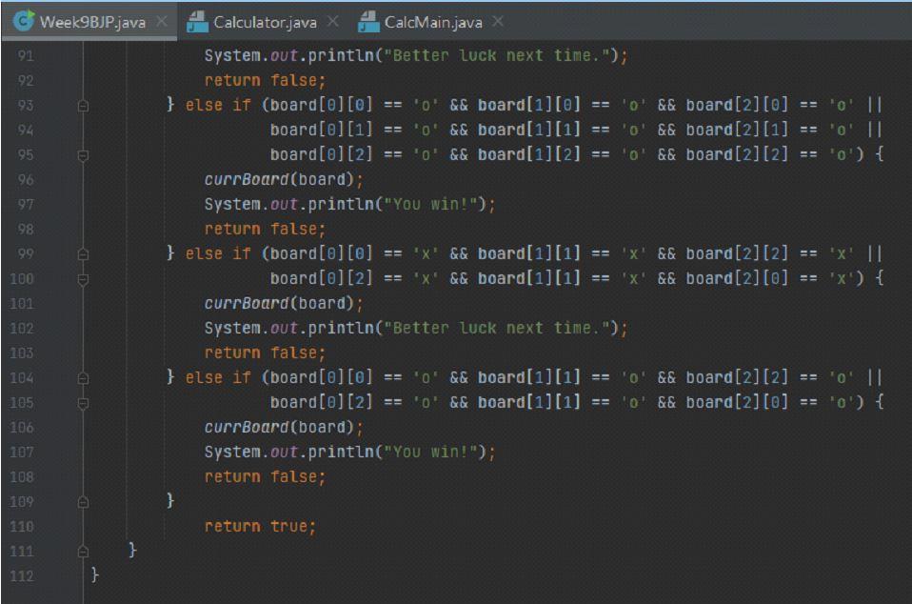Click line number 106 in the gutter
This screenshot has width=912, height=604.
point(22,428)
